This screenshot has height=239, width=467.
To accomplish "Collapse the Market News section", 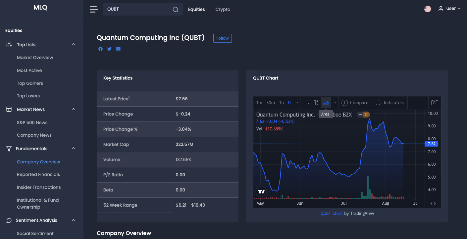I will click(x=74, y=109).
